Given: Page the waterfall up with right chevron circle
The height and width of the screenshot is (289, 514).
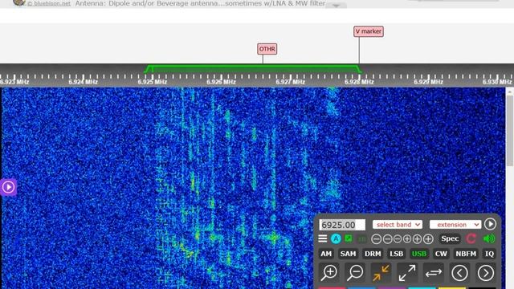Looking at the screenshot, I should coord(485,273).
